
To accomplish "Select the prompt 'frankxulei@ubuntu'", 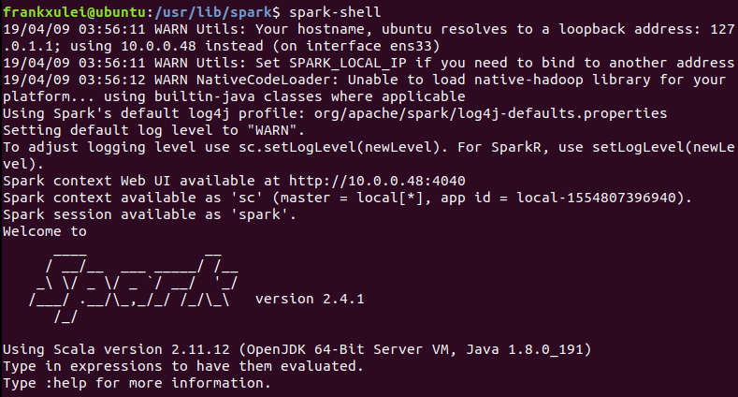I will (x=74, y=12).
